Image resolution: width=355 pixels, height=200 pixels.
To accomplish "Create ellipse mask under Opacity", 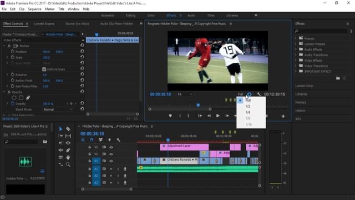I will (x=14, y=98).
